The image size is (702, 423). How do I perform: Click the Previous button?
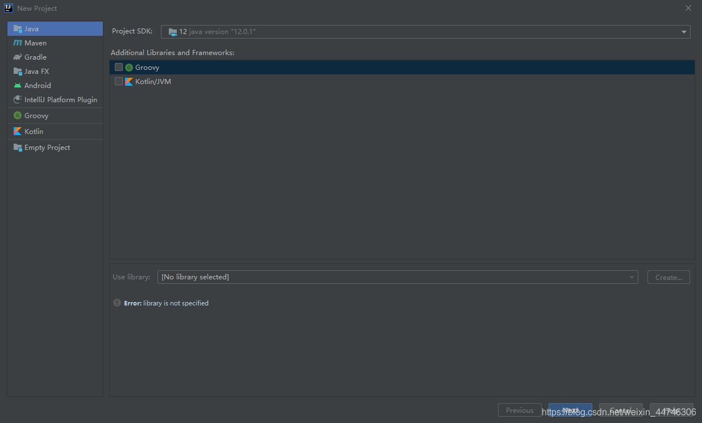click(520, 410)
